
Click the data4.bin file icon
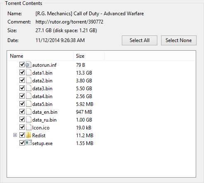[28, 96]
